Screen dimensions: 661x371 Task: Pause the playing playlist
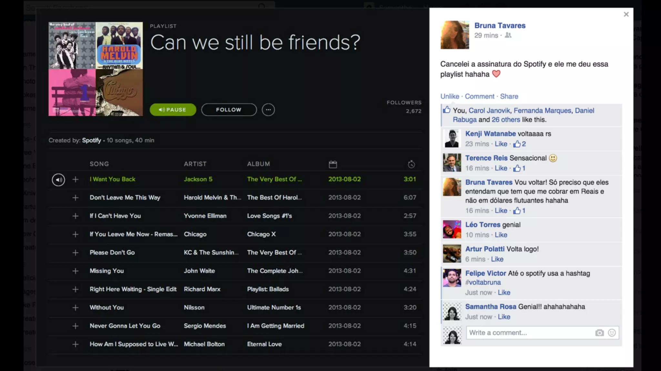coord(173,109)
